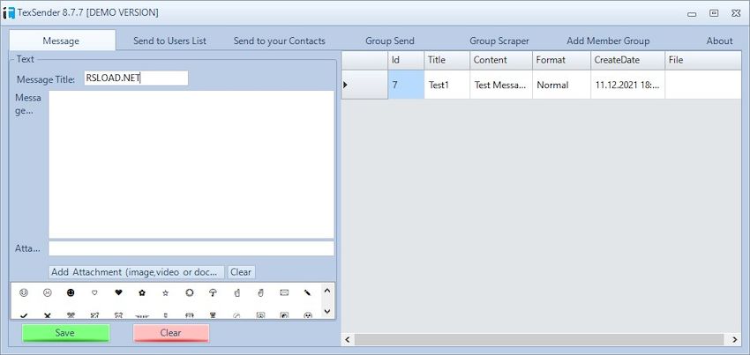Click the red Clear button
This screenshot has width=750, height=355.
[171, 333]
